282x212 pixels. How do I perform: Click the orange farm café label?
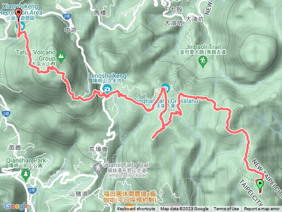coord(130,197)
